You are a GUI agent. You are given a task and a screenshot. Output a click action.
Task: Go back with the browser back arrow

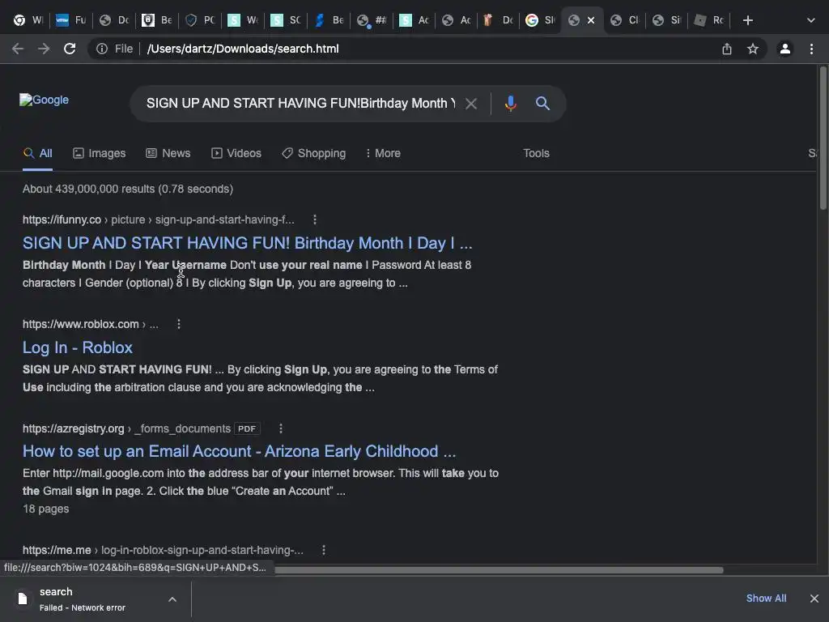18,49
